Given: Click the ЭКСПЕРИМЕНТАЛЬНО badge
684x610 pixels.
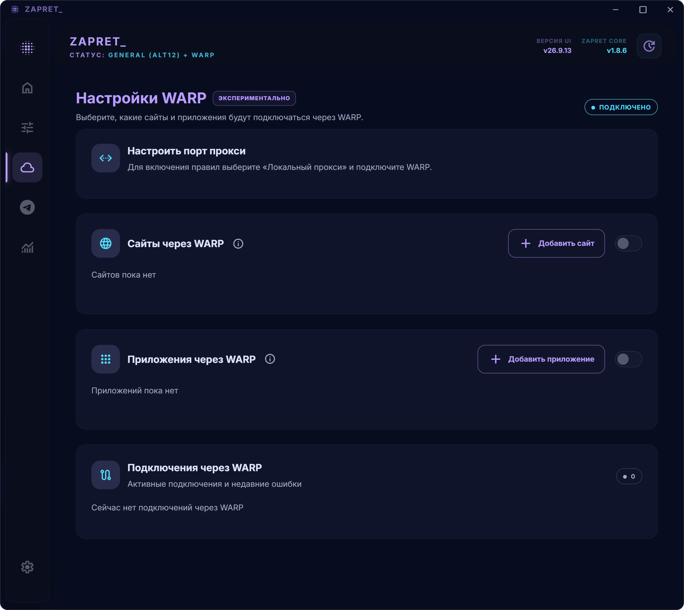Looking at the screenshot, I should coord(254,98).
